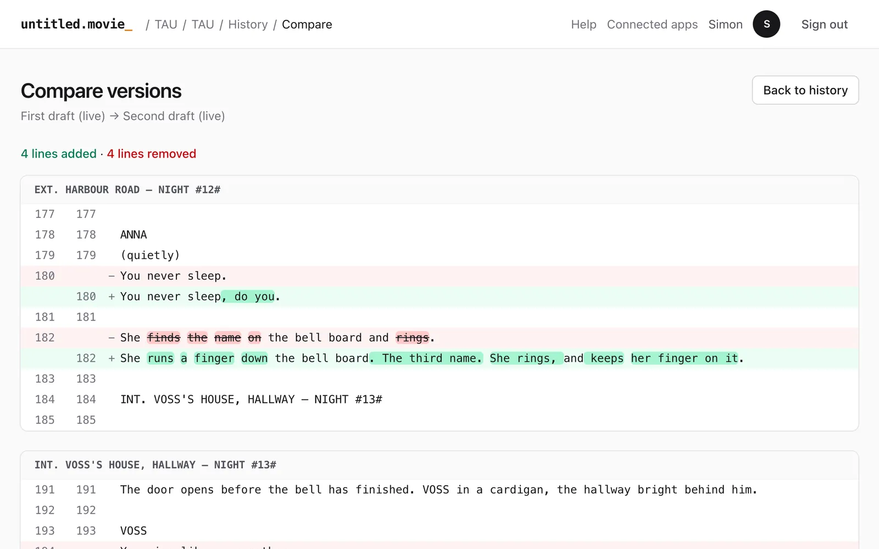Viewport: 879px width, 549px height.
Task: Click the (quietly) parenthetical line
Action: coord(439,255)
